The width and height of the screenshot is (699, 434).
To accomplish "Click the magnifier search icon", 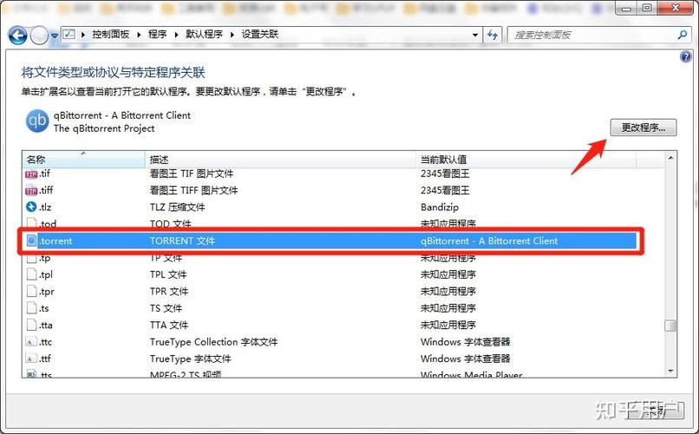I will (682, 35).
